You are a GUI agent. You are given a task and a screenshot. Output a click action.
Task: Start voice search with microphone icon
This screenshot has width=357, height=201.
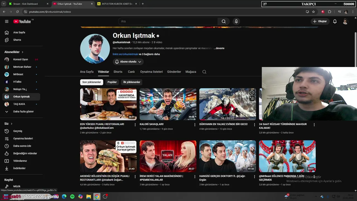236,21
